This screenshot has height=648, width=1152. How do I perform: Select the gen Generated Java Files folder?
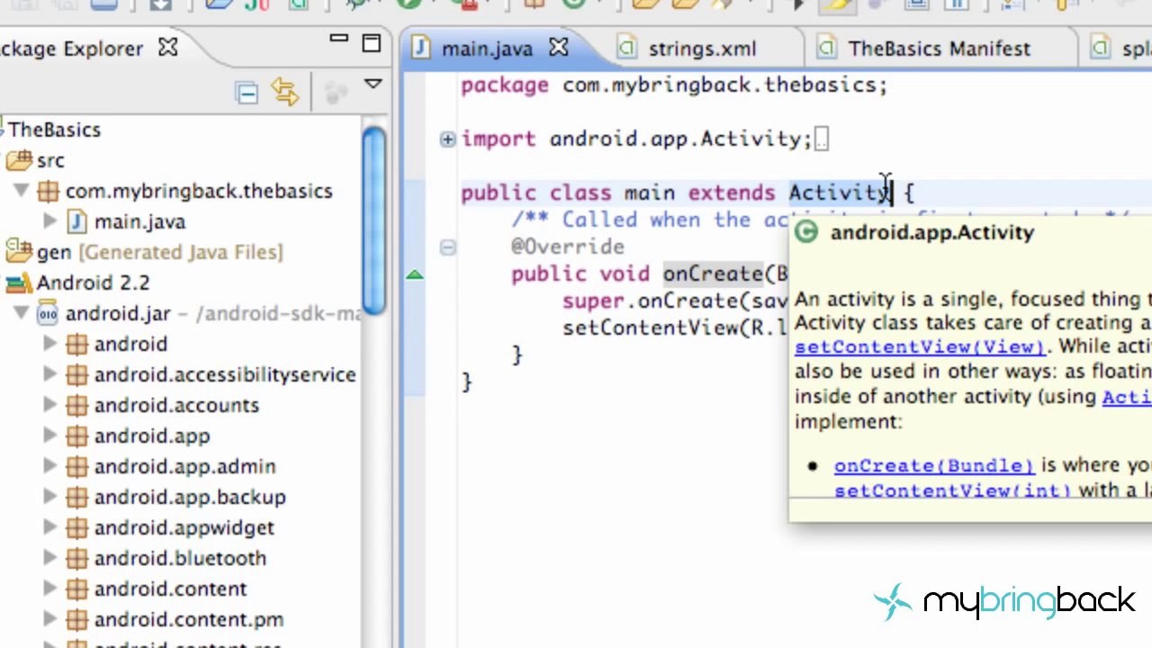point(159,252)
